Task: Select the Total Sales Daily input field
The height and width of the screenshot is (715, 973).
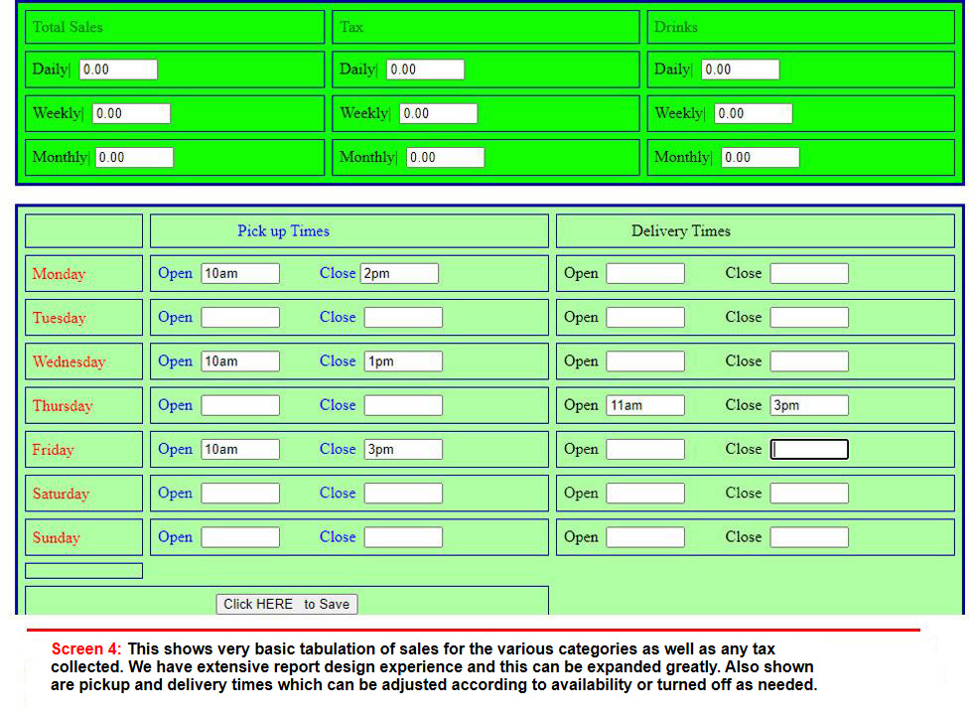Action: [x=118, y=69]
